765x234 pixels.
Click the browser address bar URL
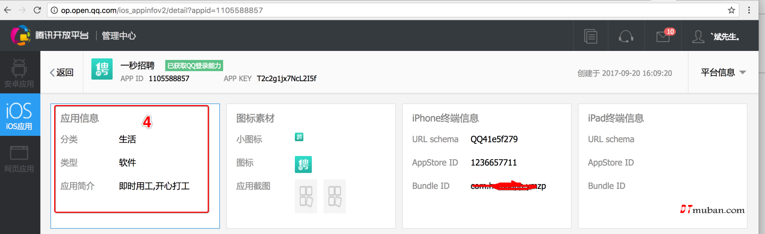pos(162,10)
